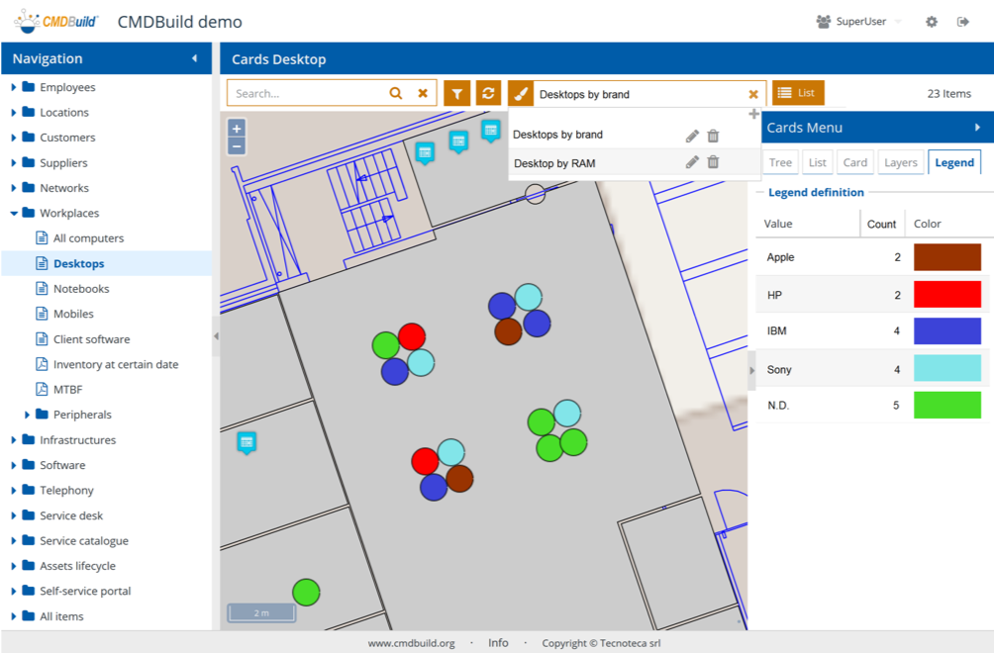994x653 pixels.
Task: Zoom in on the map
Action: tap(237, 128)
